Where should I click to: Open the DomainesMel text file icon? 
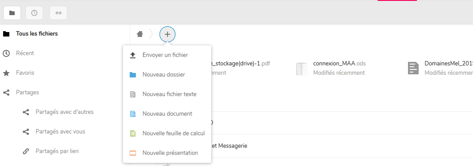pyautogui.click(x=413, y=69)
